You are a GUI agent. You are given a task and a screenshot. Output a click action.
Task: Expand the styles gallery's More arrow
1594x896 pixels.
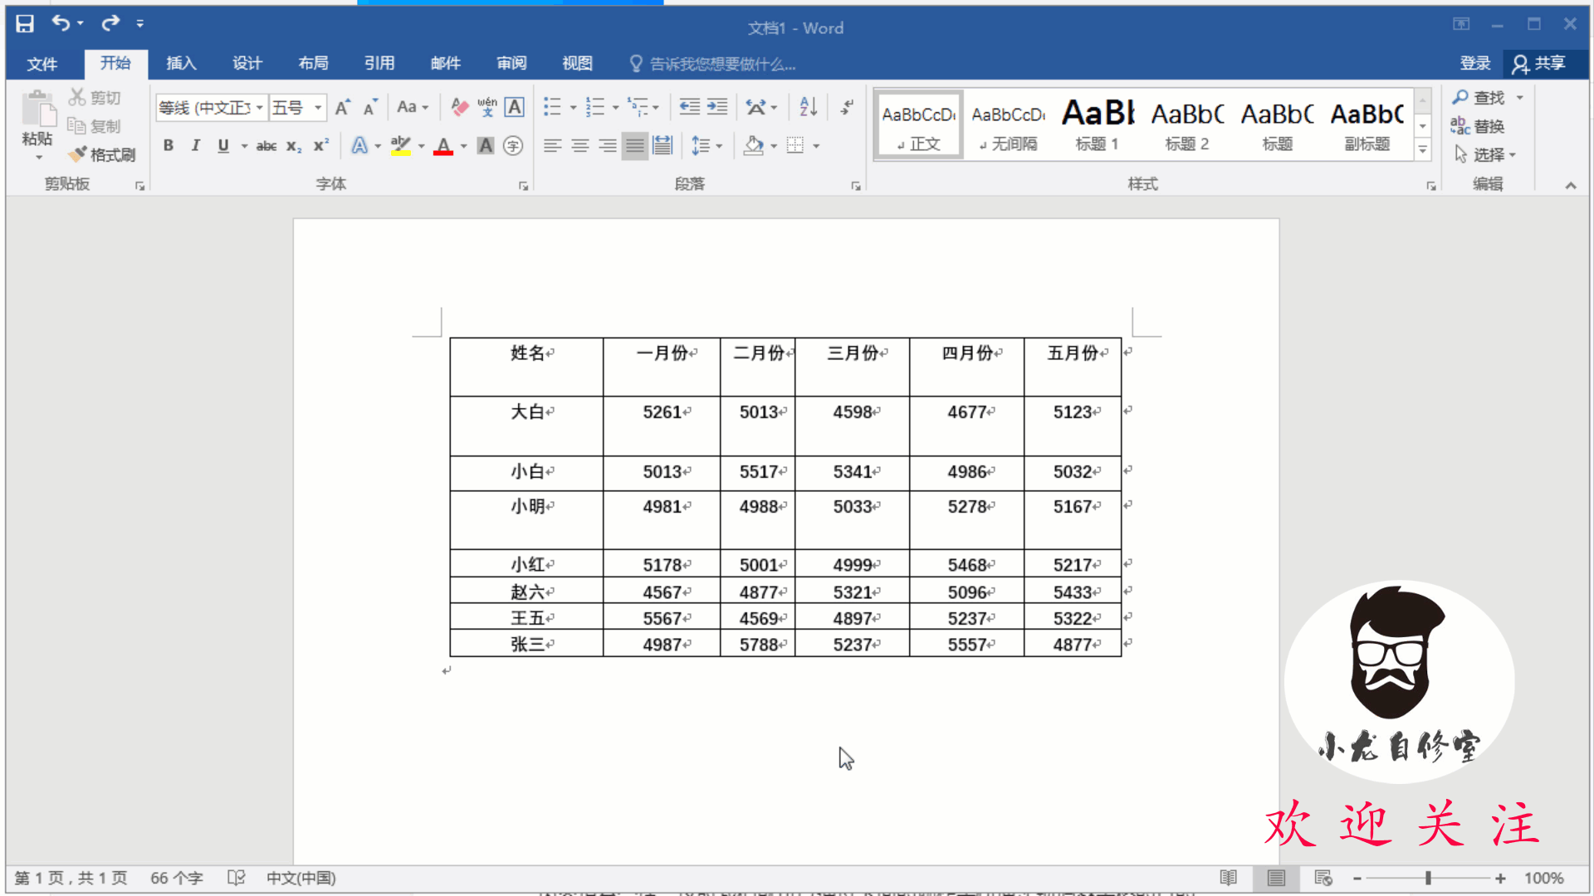coord(1422,150)
